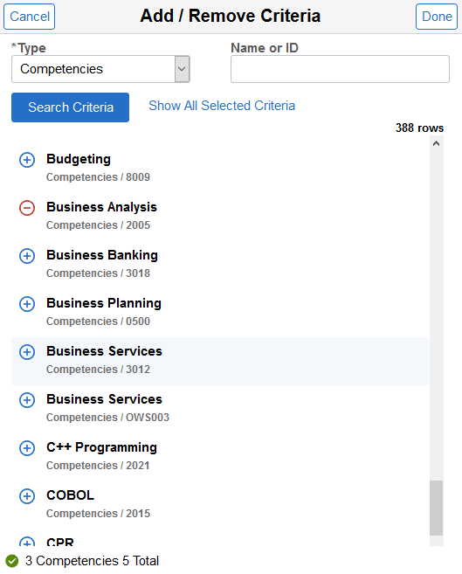This screenshot has height=574, width=462.
Task: Click the 'Competencies / 0500' subtitle
Action: tap(98, 321)
